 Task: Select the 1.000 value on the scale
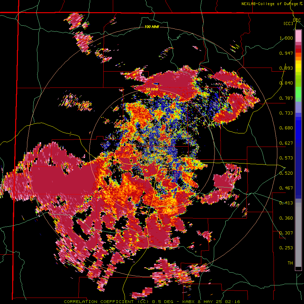[286, 38]
